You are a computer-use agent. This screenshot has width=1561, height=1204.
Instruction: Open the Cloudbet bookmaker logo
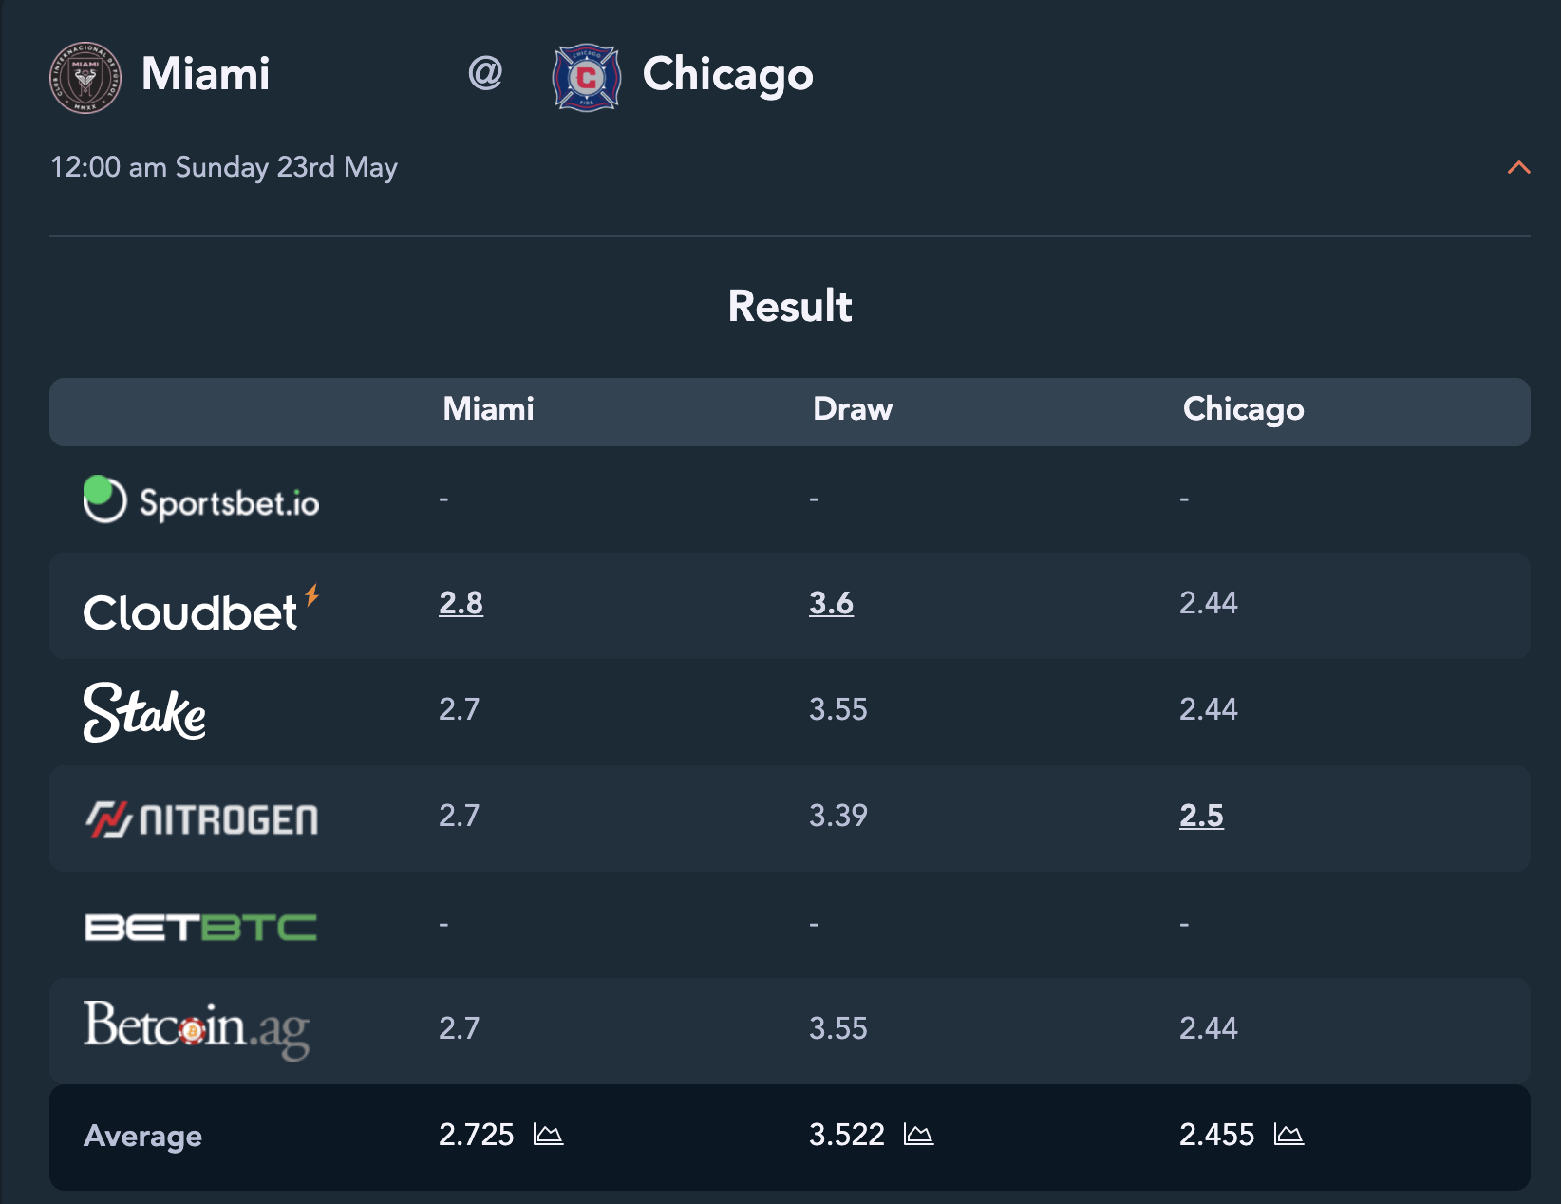point(201,609)
